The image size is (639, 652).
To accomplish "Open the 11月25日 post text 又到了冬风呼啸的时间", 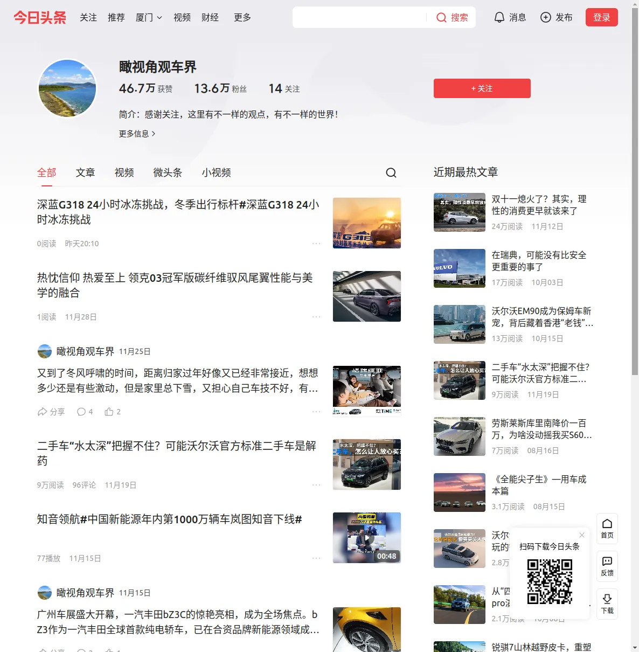I will point(178,380).
